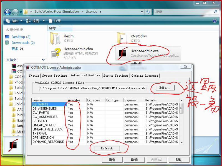Click the LicenseAdmin.exe file name

click(x=144, y=51)
